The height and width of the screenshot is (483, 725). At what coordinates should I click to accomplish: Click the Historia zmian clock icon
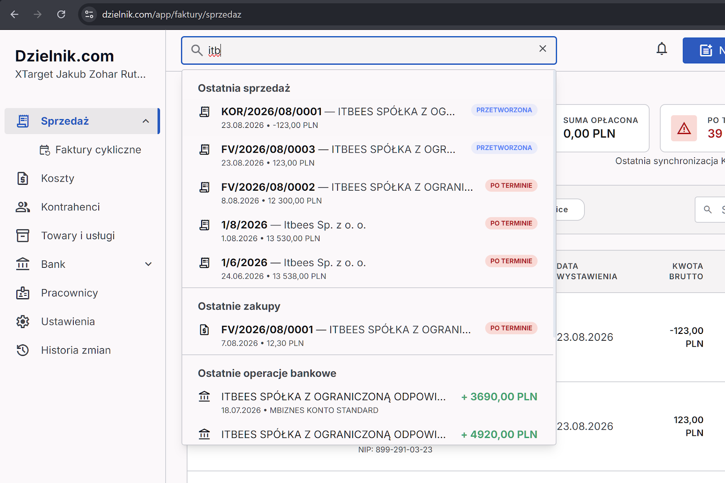click(23, 350)
